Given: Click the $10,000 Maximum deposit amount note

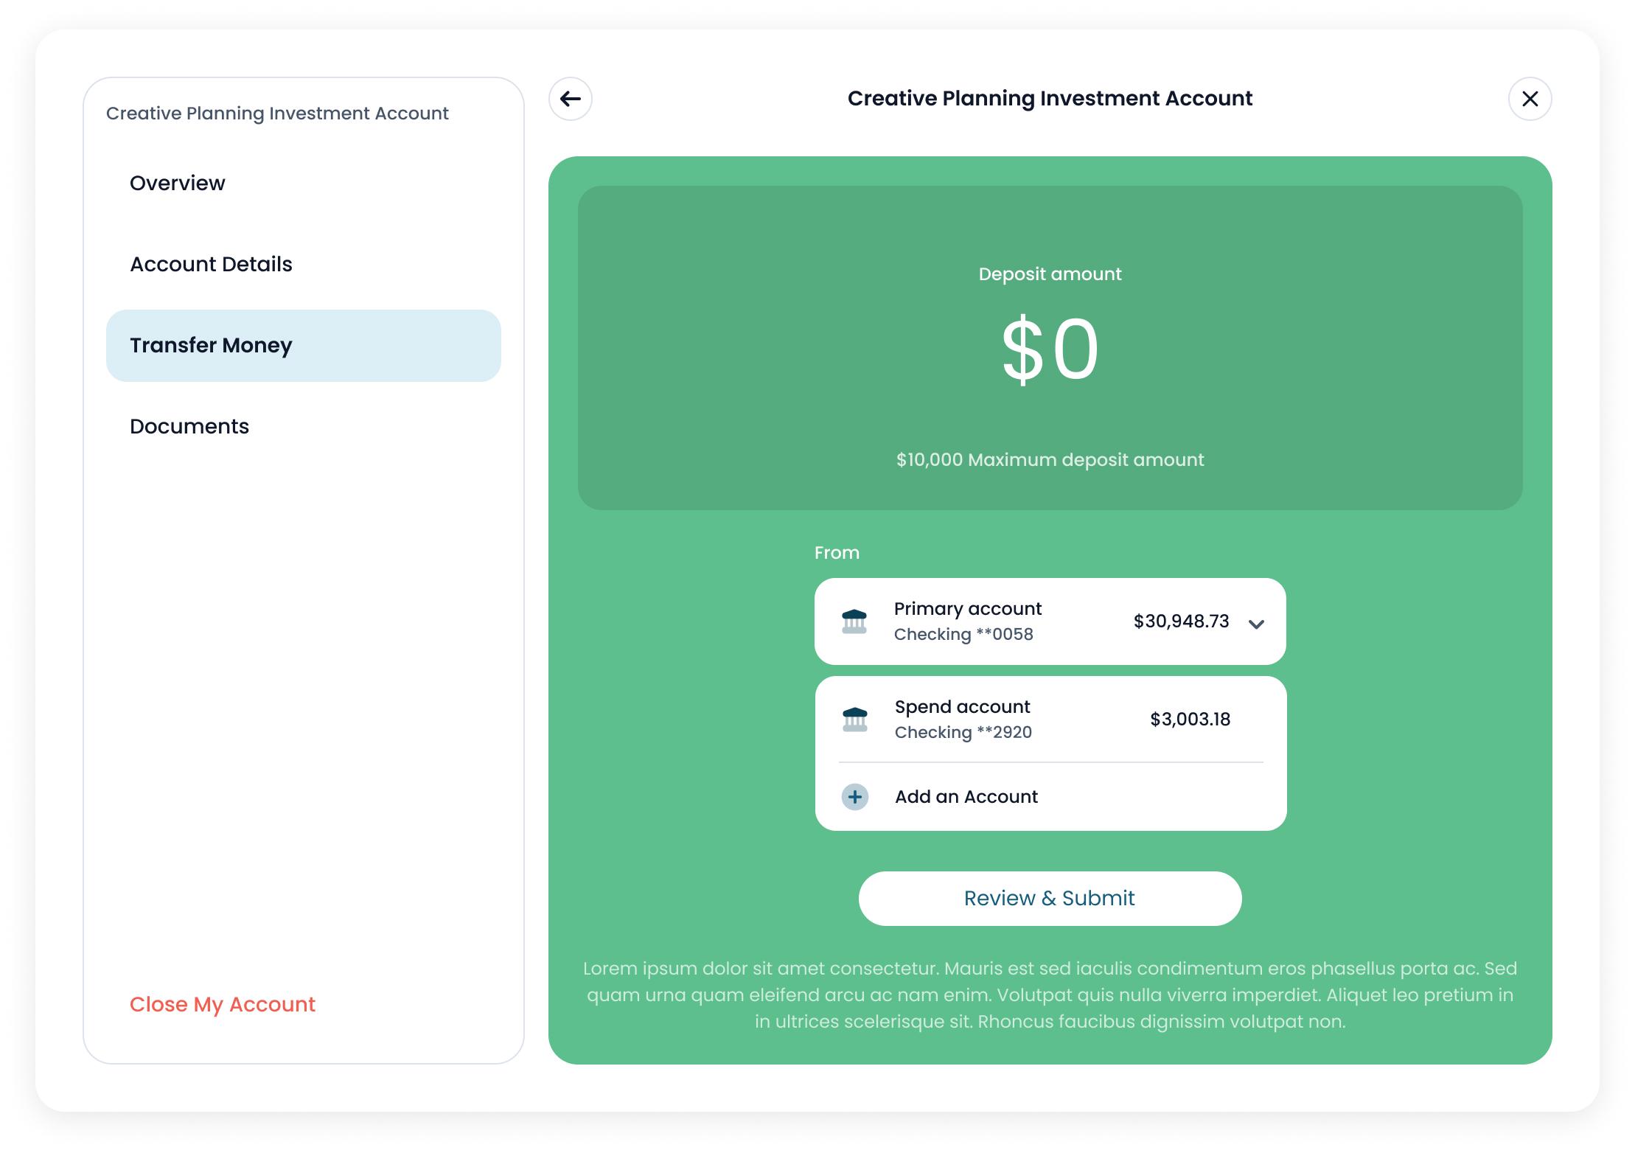Looking at the screenshot, I should click(x=1050, y=460).
